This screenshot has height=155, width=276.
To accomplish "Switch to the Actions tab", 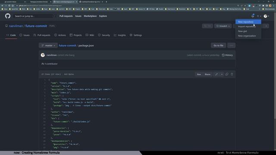I will pos(60,35).
